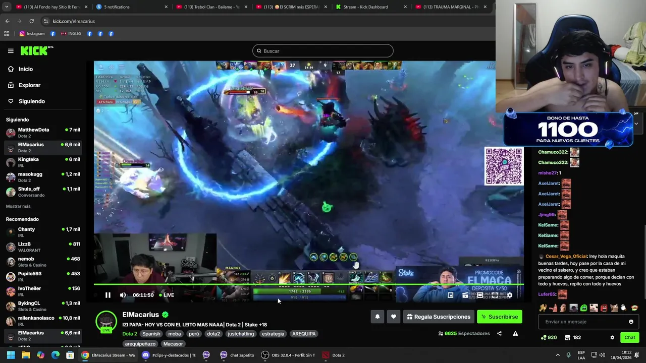Open the Kick hamburger sidebar menu
Screen dimensions: 646x363
11,51
